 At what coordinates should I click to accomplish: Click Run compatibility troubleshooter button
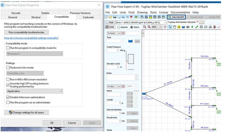[x=26, y=32]
